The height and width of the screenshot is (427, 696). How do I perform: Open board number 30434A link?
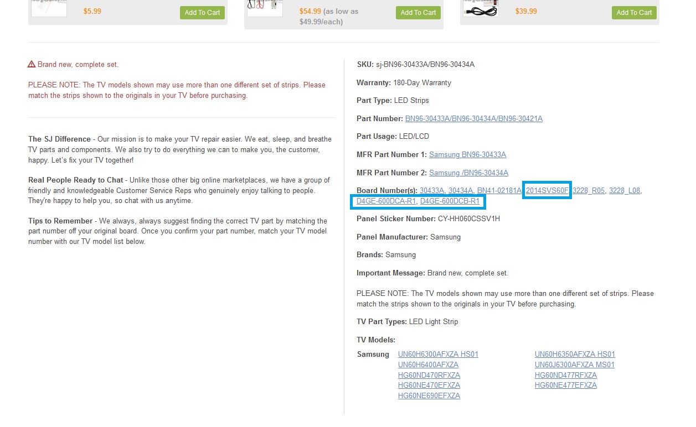pyautogui.click(x=461, y=191)
